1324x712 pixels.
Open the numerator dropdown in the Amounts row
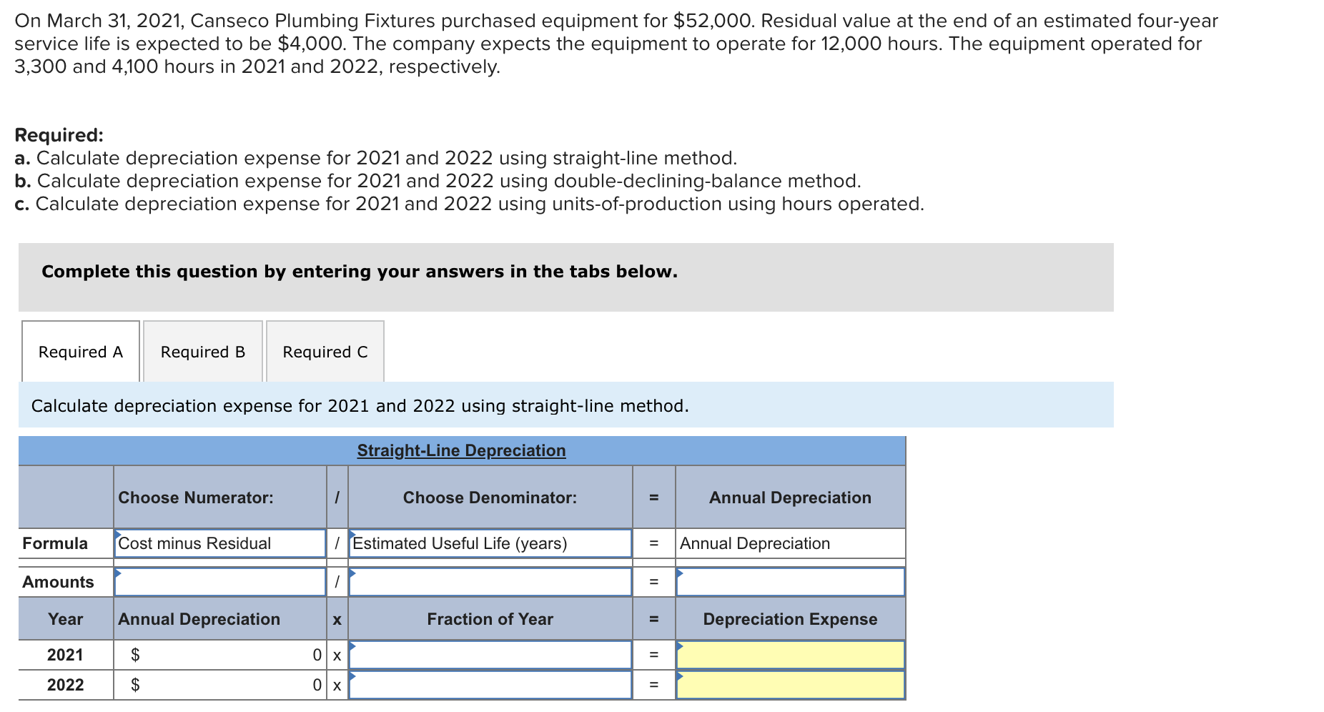tap(219, 582)
